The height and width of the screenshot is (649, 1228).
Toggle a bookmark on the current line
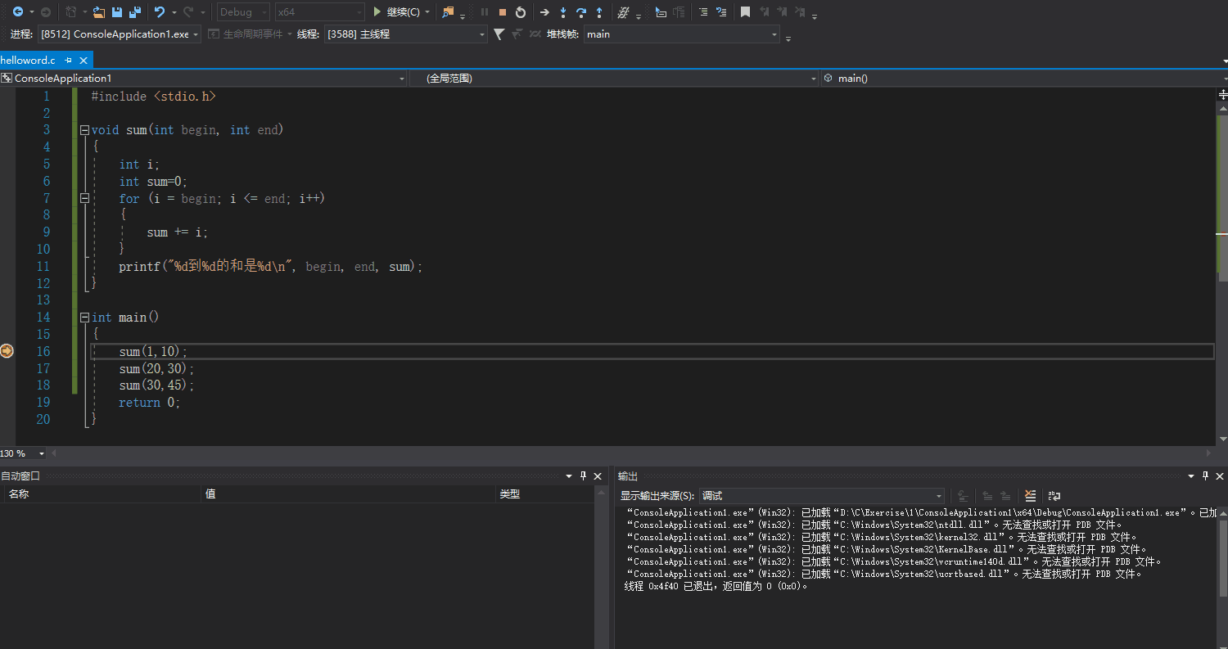[x=745, y=12]
